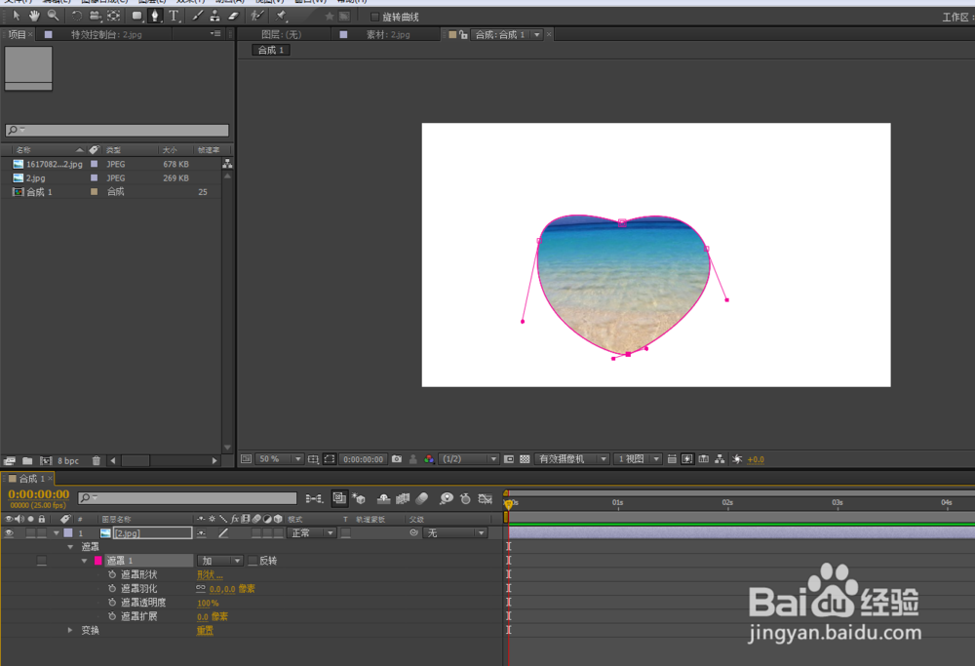Reset exposure aperture icon in viewer
This screenshot has height=666, width=975.
pyautogui.click(x=737, y=459)
